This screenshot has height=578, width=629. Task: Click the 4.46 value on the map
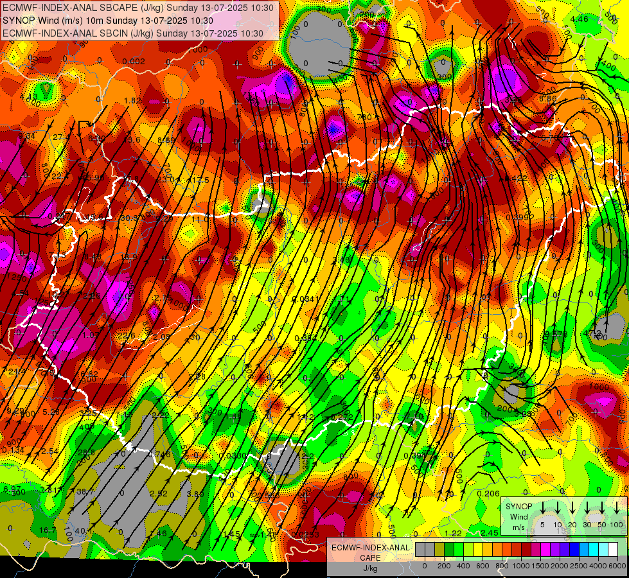tap(580, 19)
